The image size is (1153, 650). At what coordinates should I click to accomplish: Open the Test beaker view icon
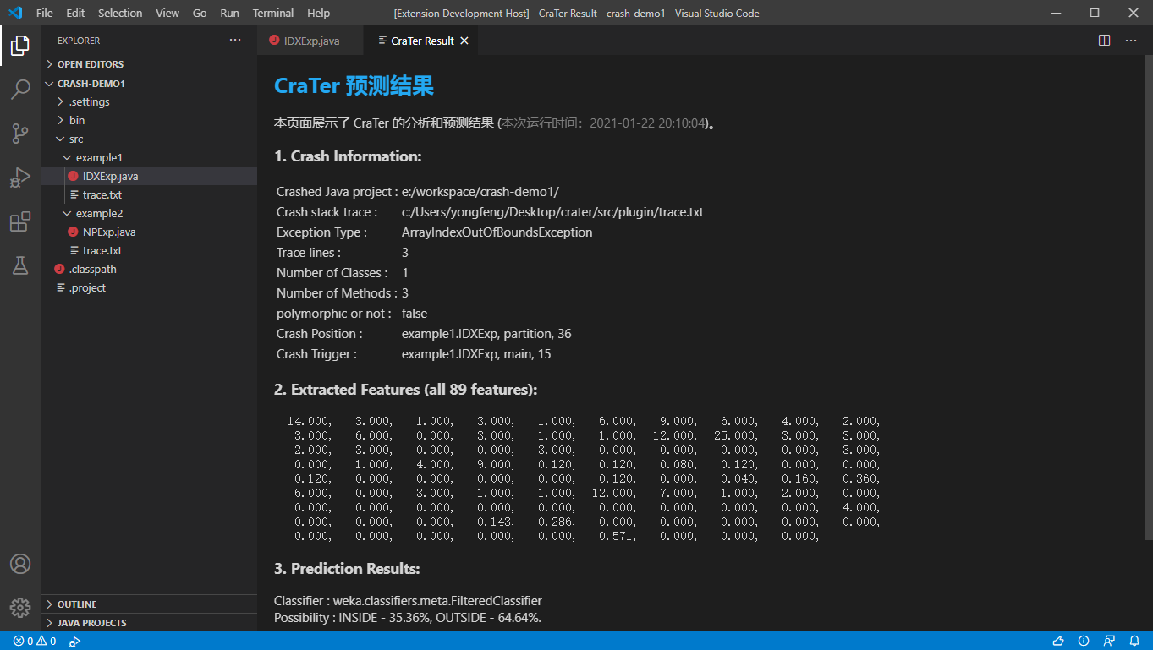[x=20, y=265]
